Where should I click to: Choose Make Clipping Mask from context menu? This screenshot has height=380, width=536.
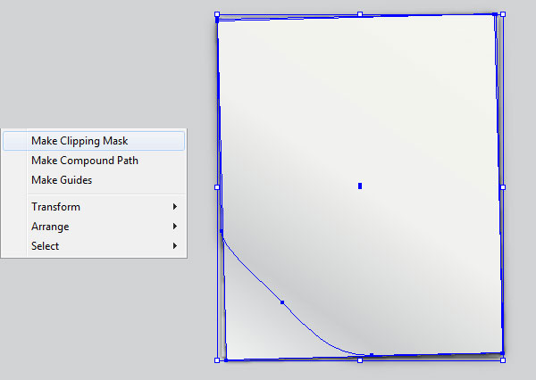coord(94,141)
